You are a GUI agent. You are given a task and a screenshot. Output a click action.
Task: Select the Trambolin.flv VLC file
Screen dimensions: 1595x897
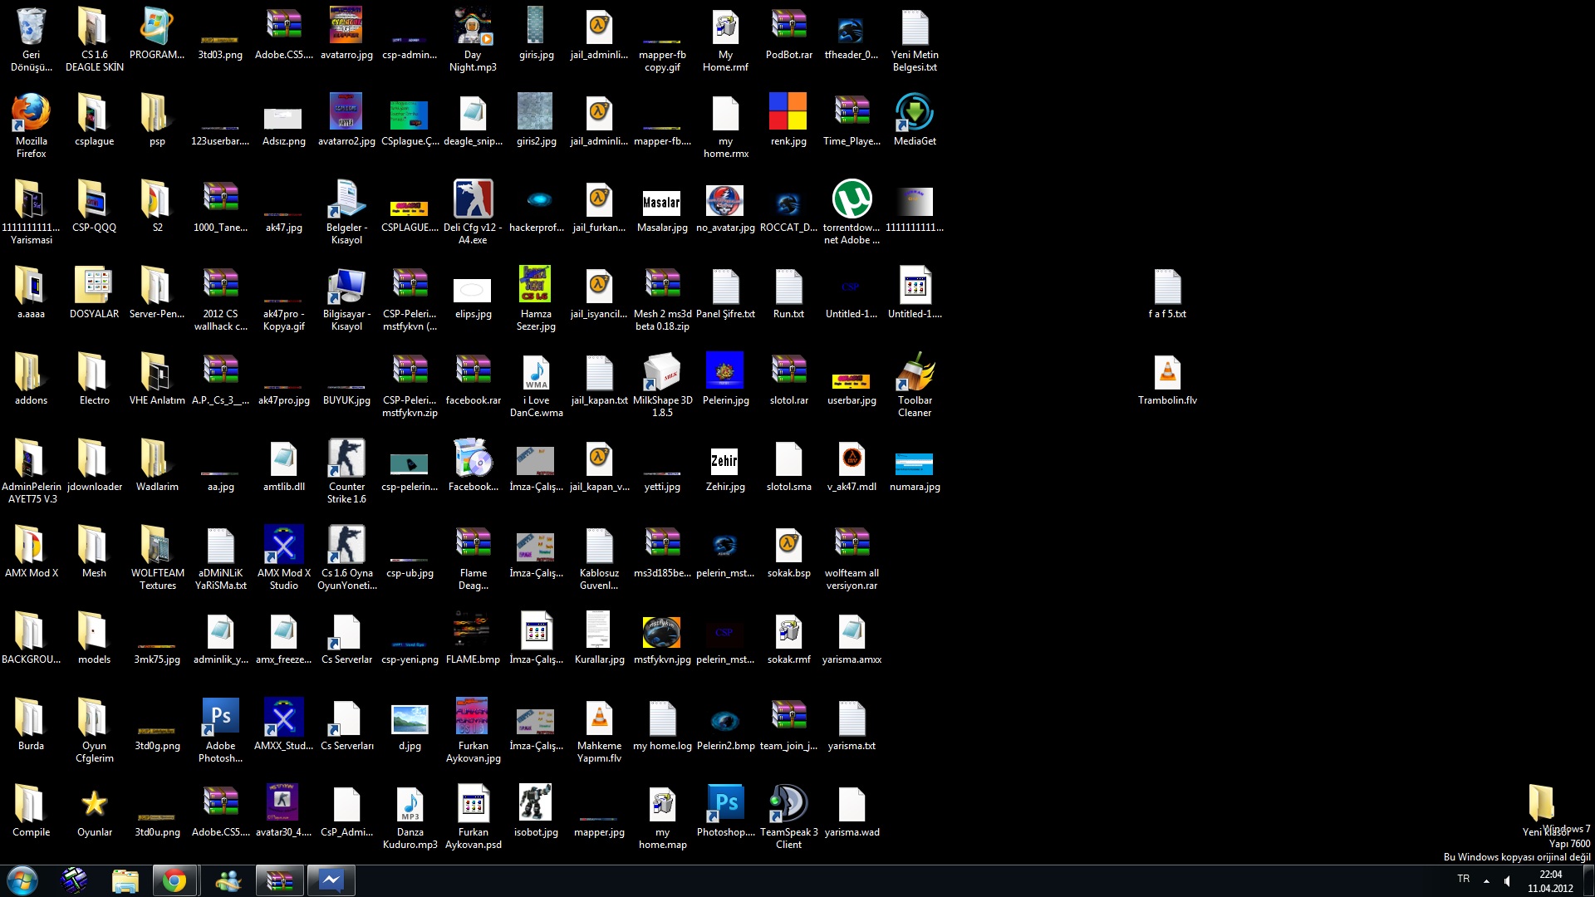pyautogui.click(x=1167, y=373)
